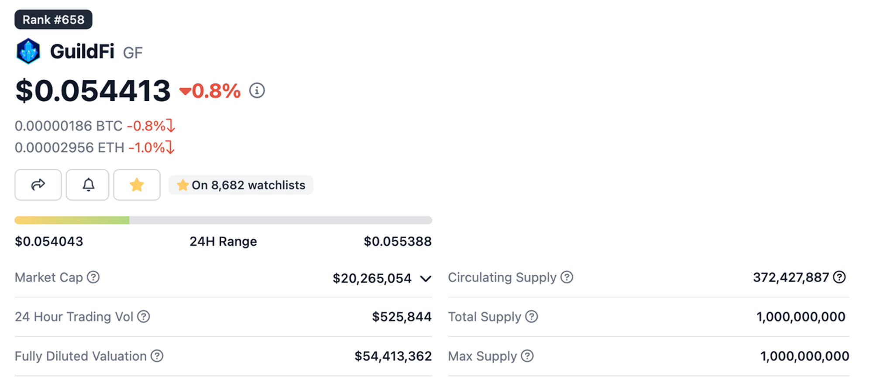Open price alert bell icon
This screenshot has height=390, width=873.
click(88, 185)
